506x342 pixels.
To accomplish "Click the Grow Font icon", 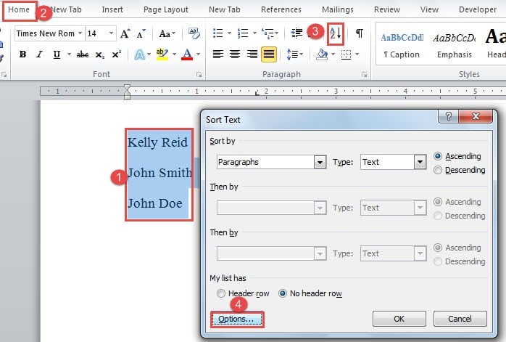I will [x=126, y=33].
